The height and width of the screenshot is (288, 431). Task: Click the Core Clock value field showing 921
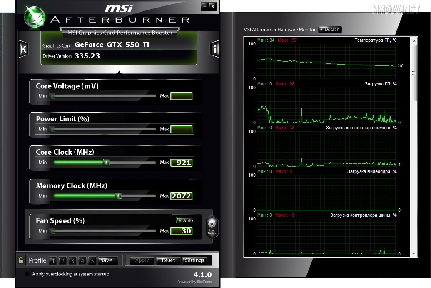[182, 163]
